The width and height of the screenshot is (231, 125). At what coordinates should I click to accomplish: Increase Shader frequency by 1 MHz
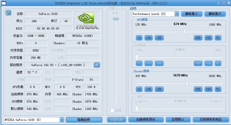click(218, 89)
